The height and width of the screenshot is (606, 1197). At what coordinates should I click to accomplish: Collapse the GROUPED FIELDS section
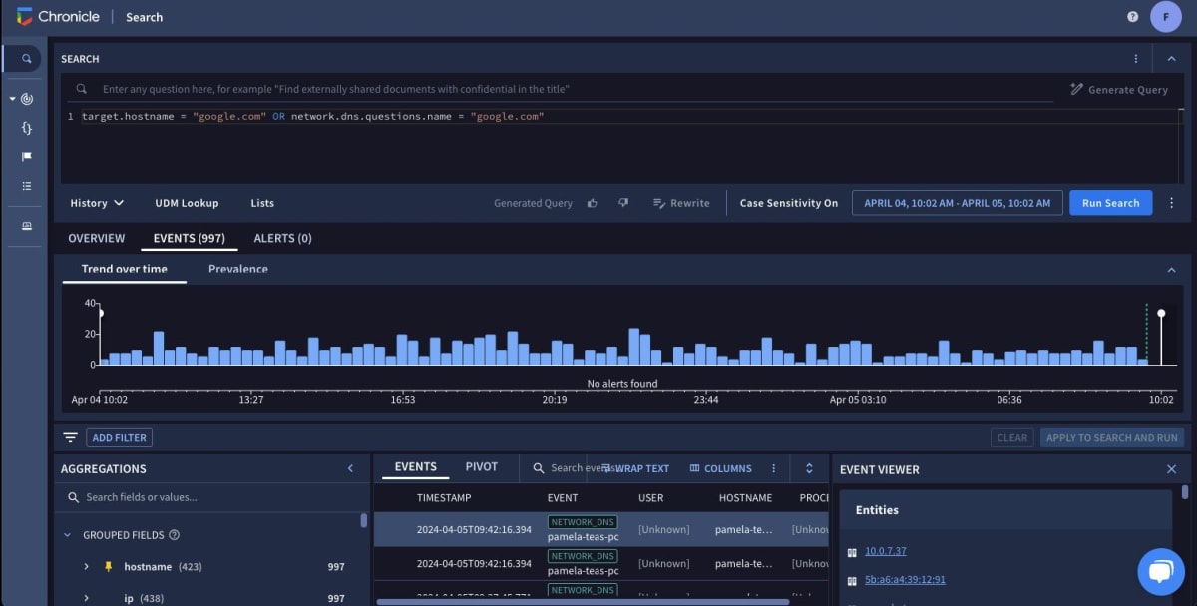point(68,535)
